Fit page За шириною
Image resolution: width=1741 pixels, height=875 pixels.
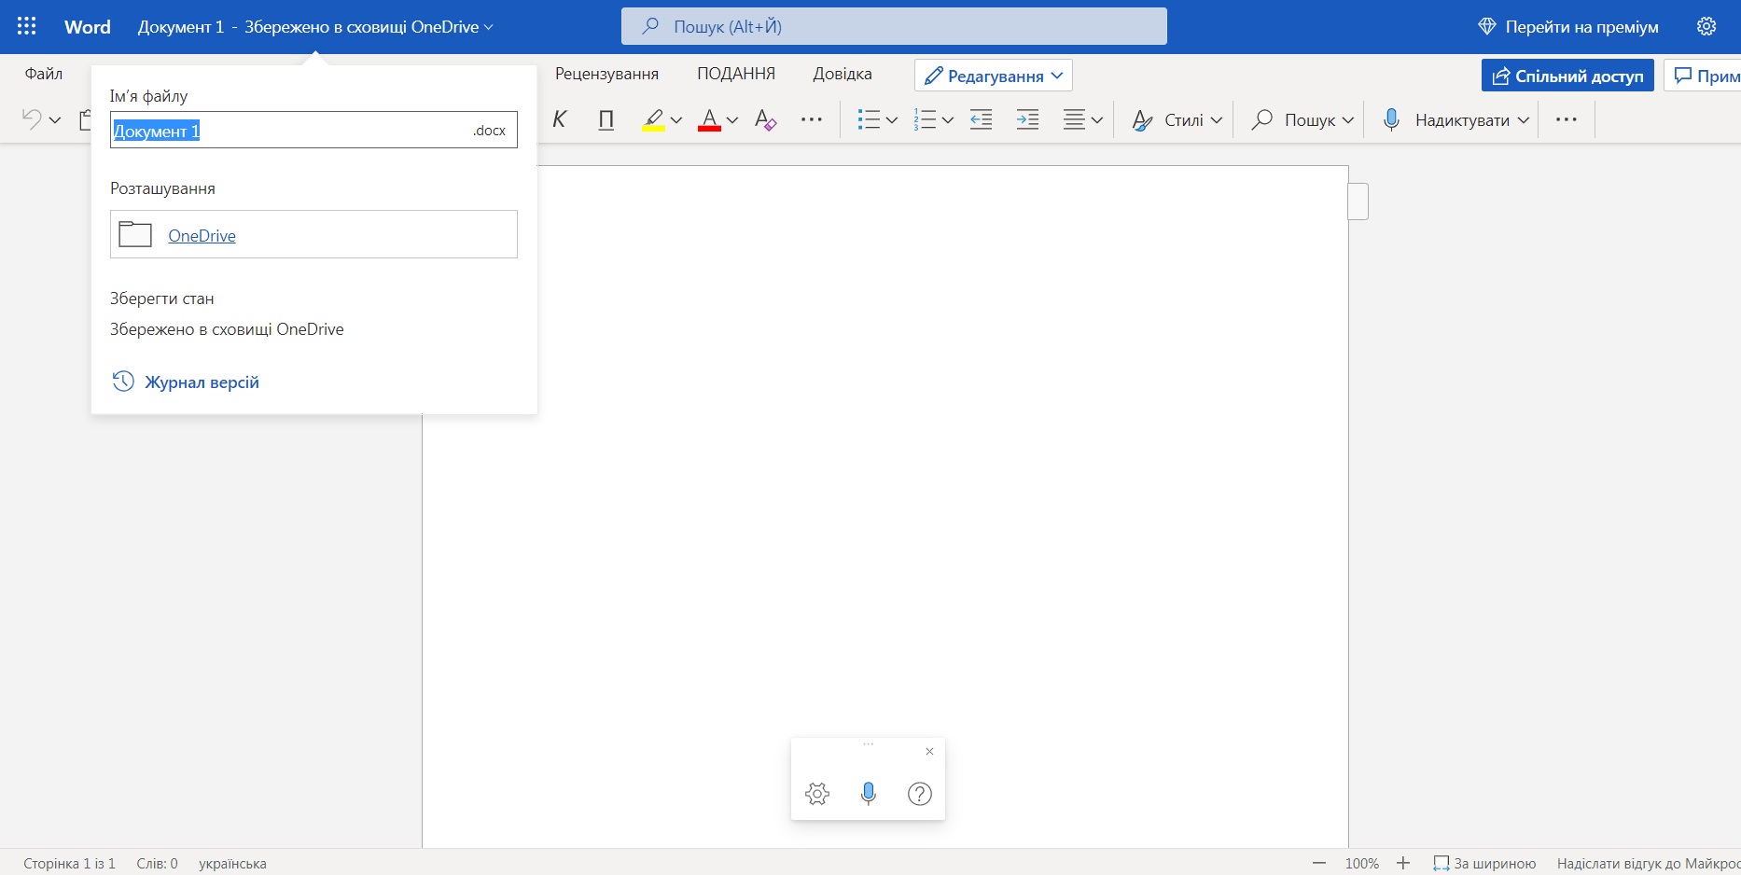[x=1484, y=864]
